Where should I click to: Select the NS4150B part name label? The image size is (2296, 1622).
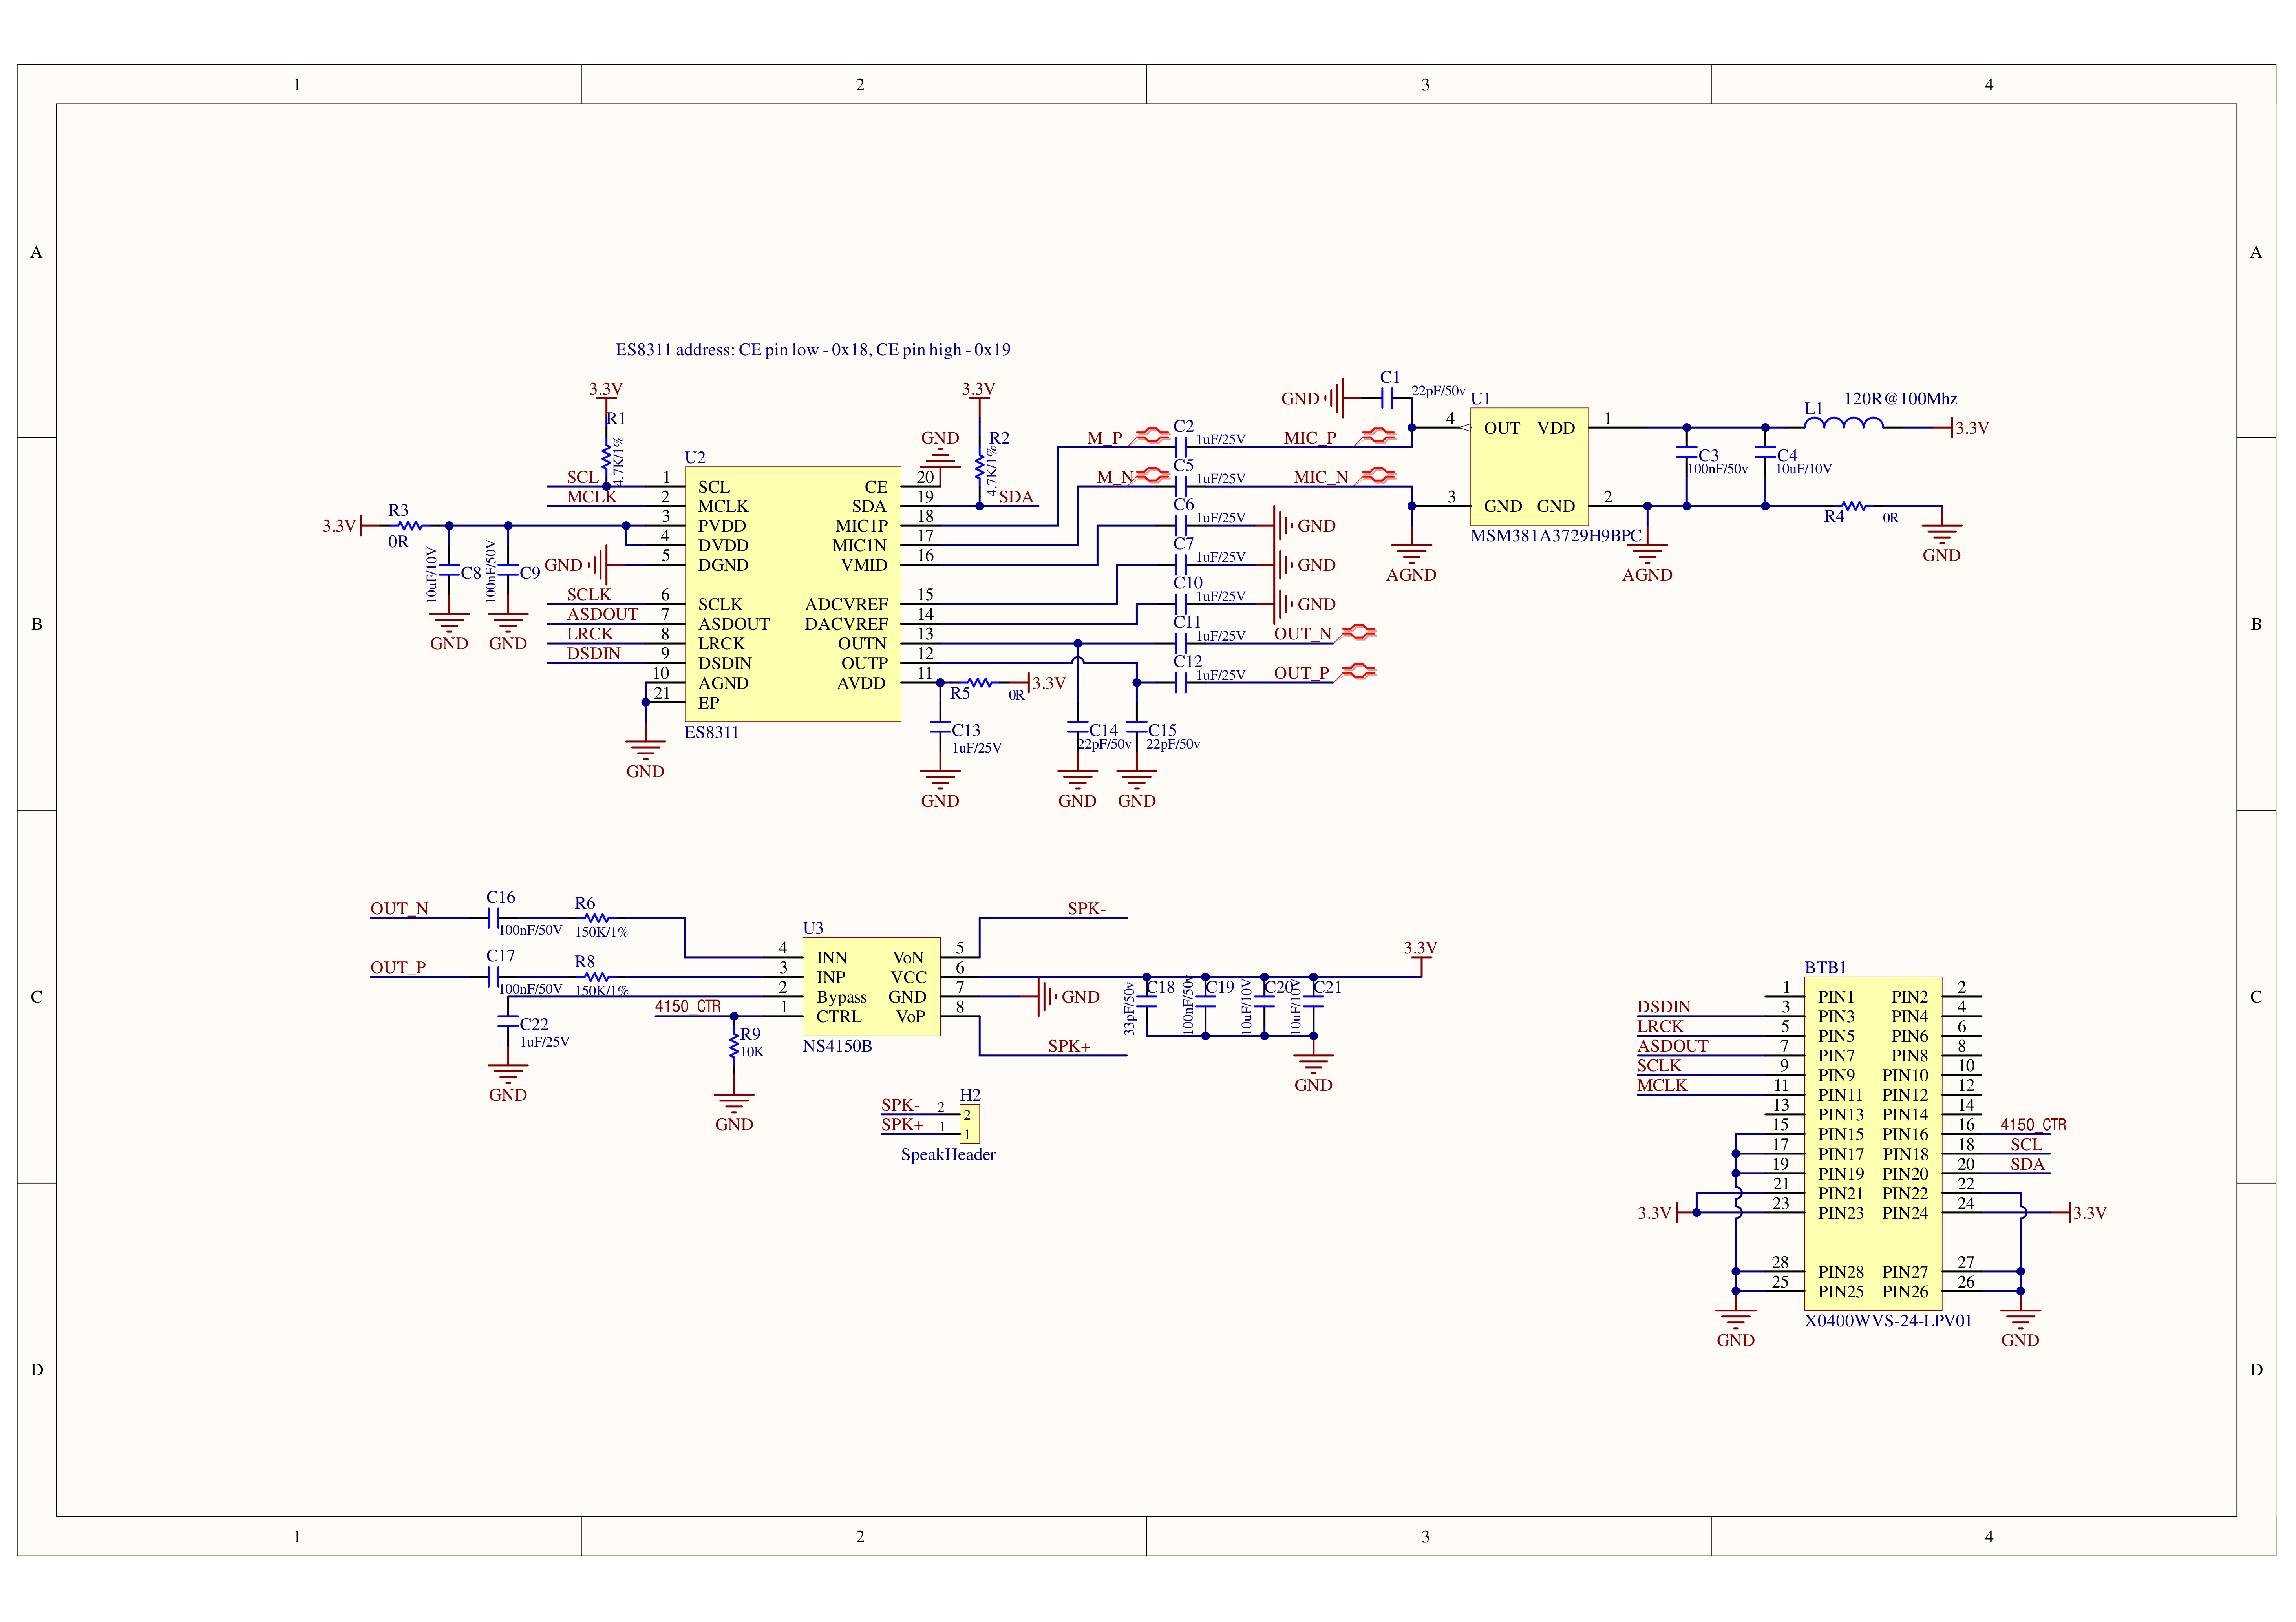point(837,1046)
